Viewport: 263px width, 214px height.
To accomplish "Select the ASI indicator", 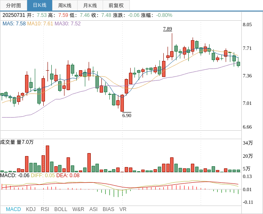I will pyautogui.click(x=93, y=209).
